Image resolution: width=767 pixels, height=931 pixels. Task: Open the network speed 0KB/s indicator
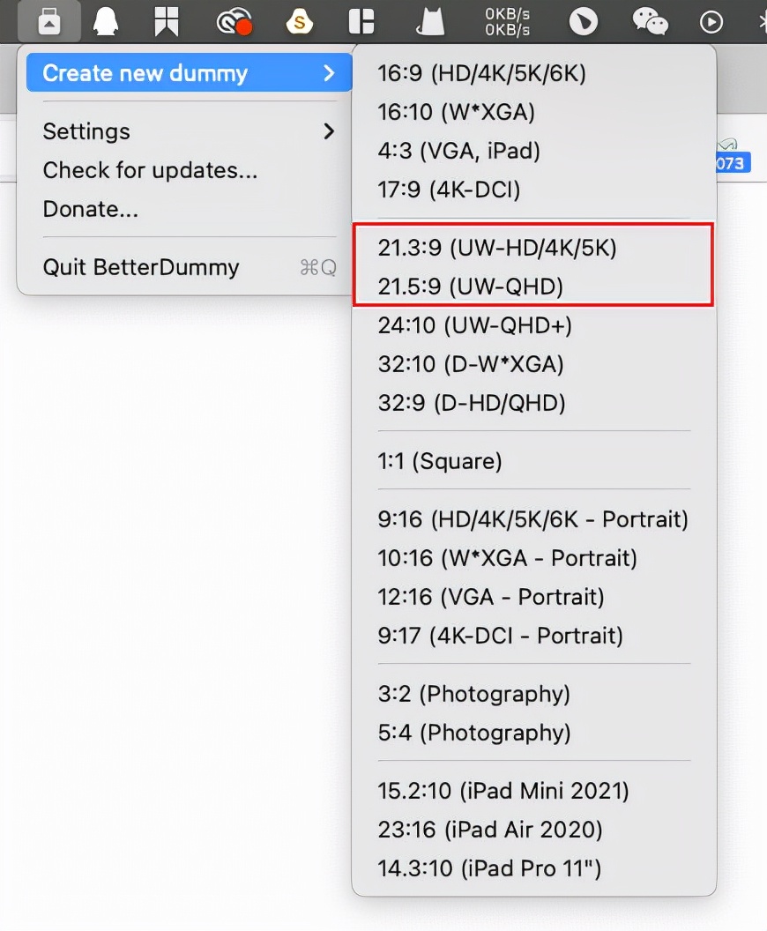[x=507, y=22]
